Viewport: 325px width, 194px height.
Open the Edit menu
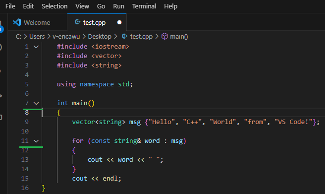click(x=28, y=6)
